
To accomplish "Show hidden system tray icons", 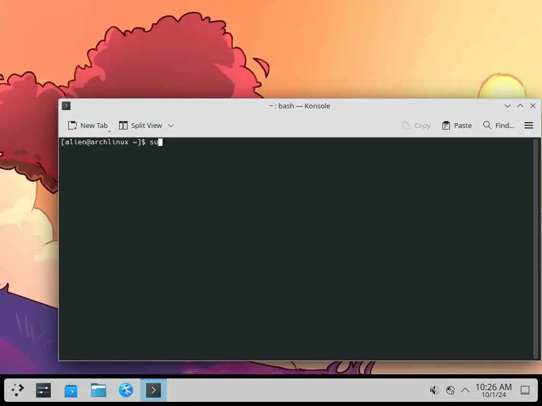I will point(465,390).
